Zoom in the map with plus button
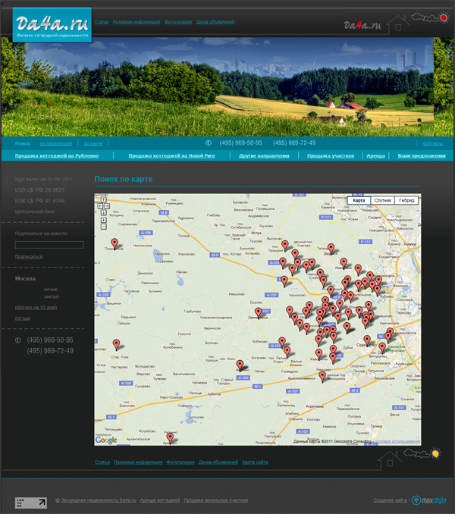 coord(103,218)
